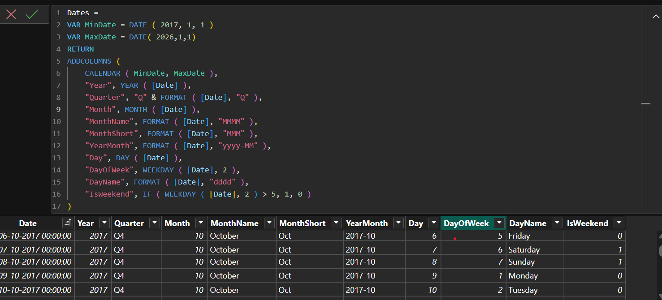Open the Year column filter dropdown

[104, 223]
